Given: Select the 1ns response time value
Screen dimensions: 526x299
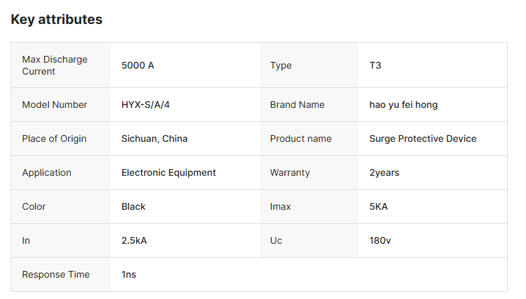Looking at the screenshot, I should coord(129,274).
